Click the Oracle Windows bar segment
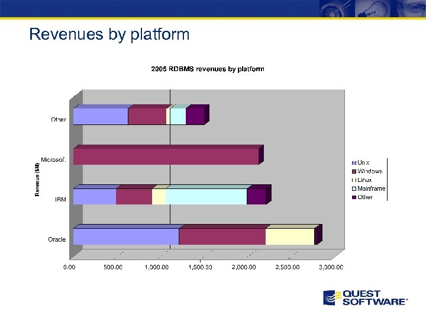The image size is (426, 320). [222, 236]
